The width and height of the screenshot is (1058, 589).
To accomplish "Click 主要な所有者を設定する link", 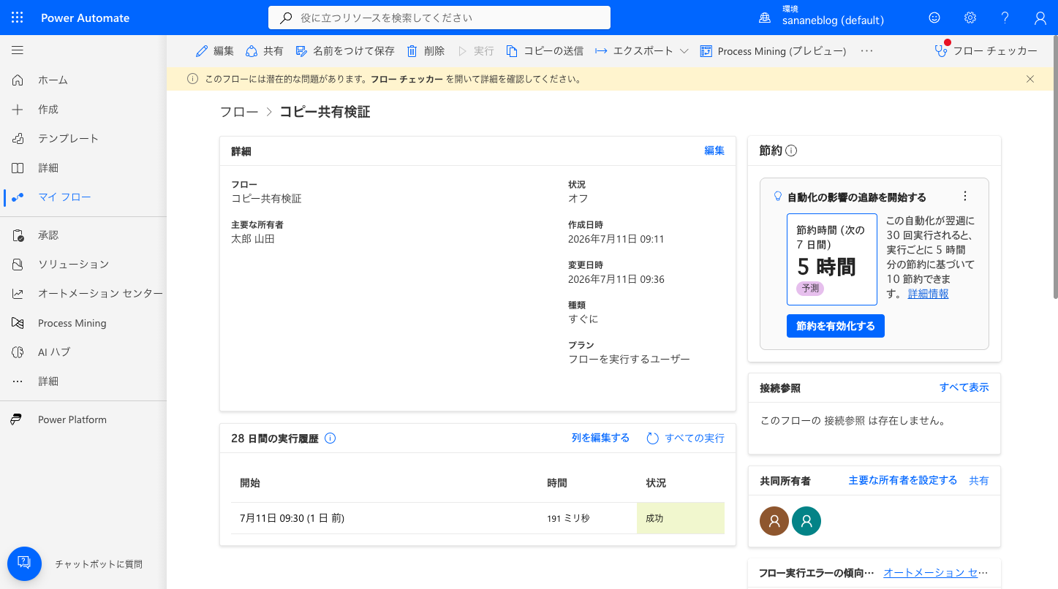I will [x=903, y=480].
